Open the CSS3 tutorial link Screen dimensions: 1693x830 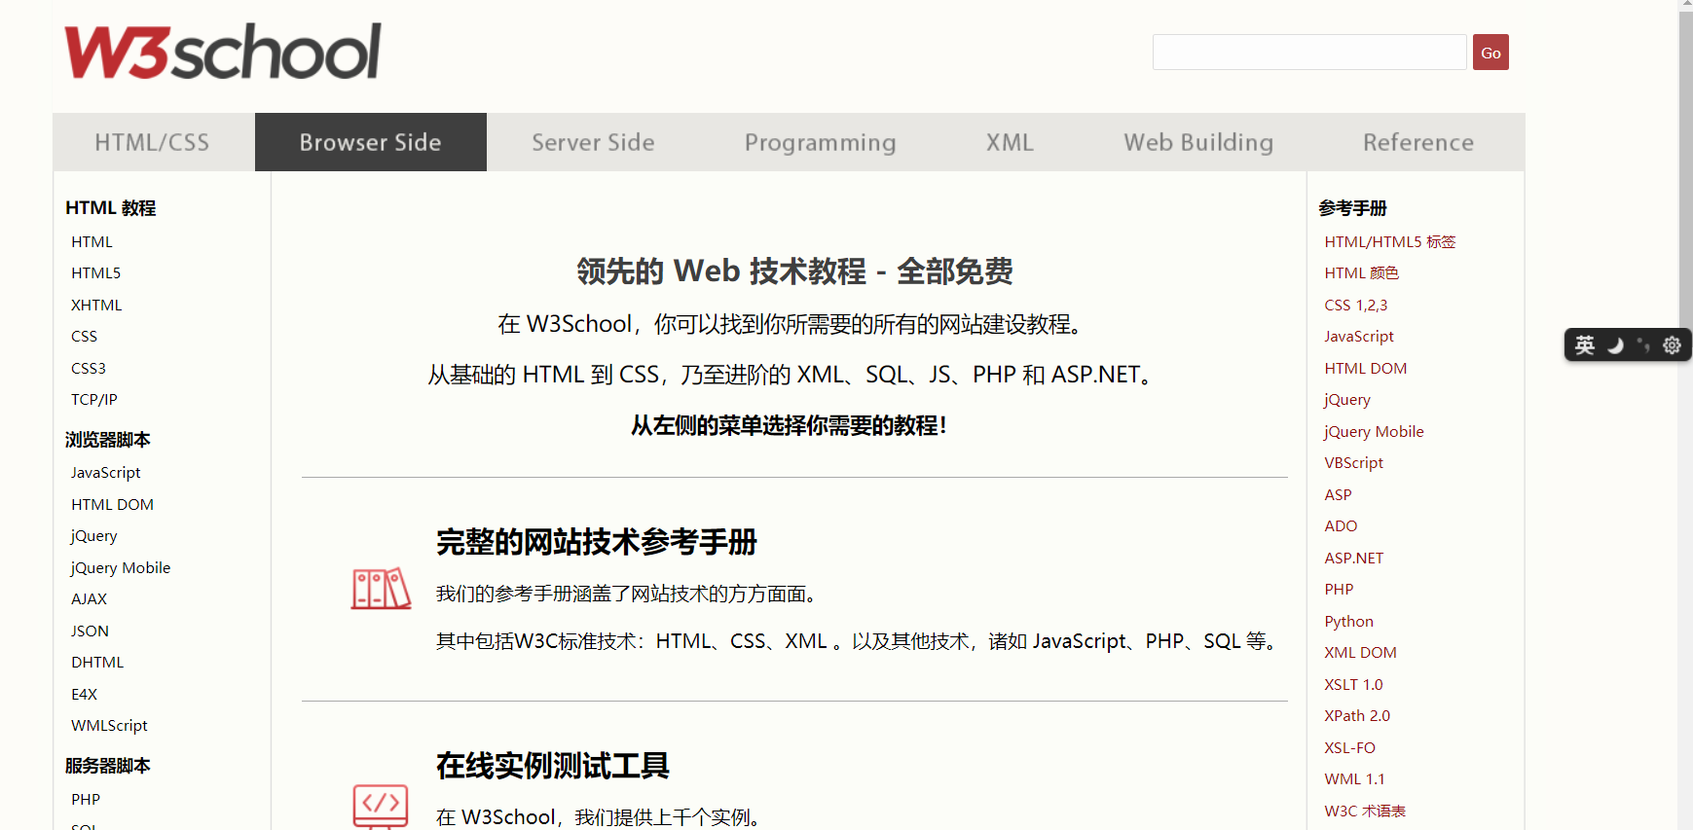pyautogui.click(x=88, y=368)
